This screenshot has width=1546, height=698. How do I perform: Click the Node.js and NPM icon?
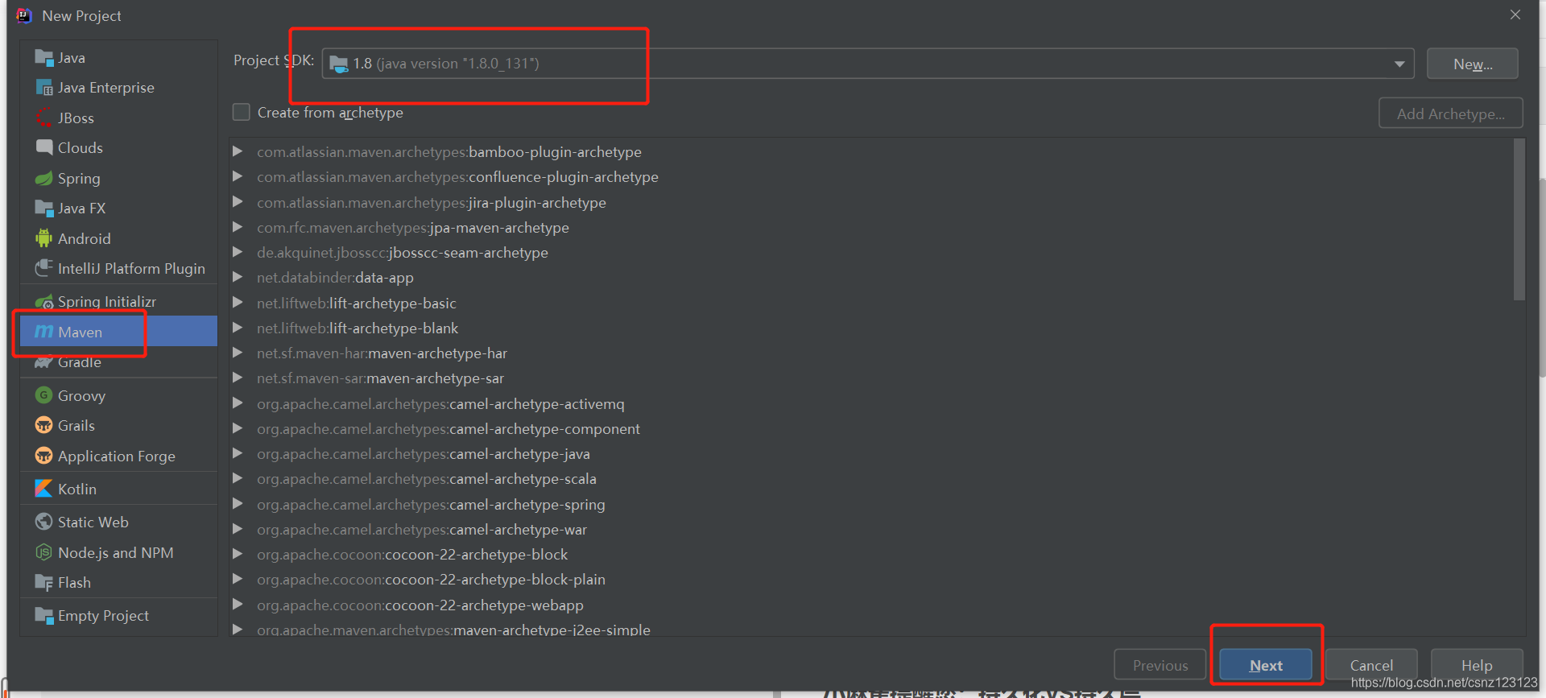43,552
